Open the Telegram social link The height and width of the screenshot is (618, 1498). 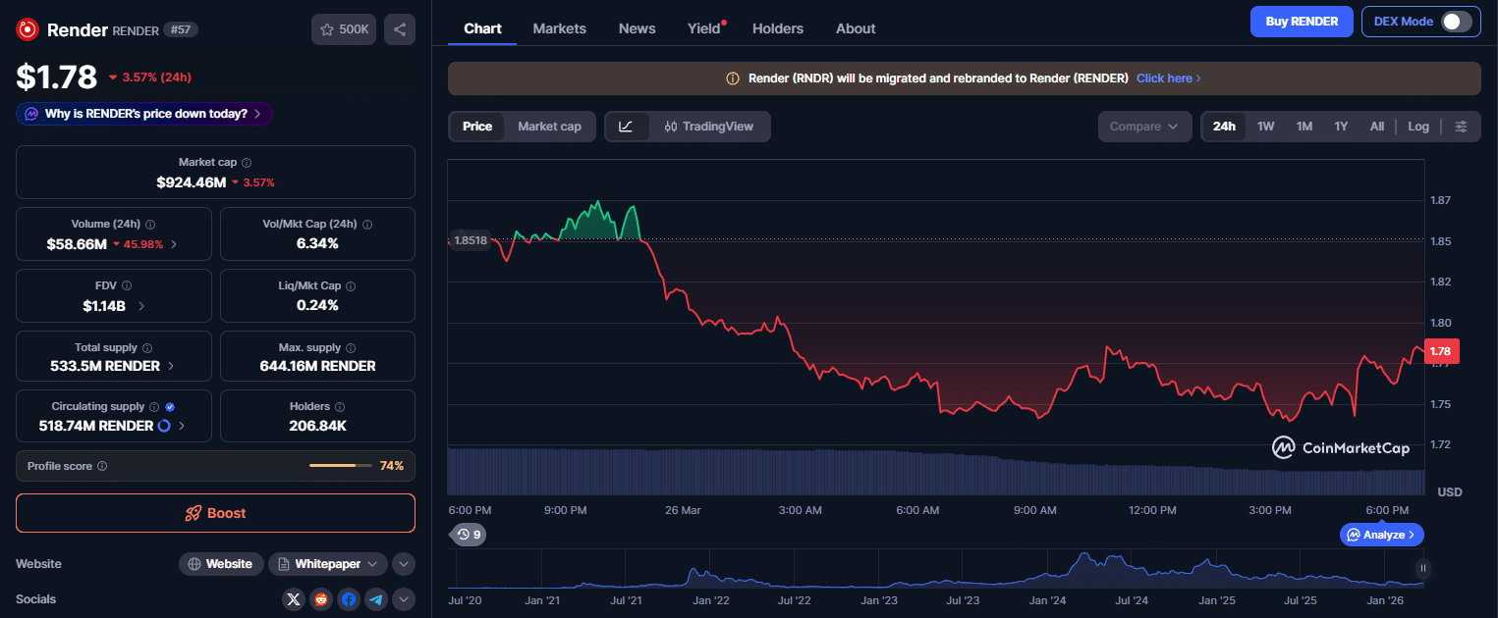376,599
